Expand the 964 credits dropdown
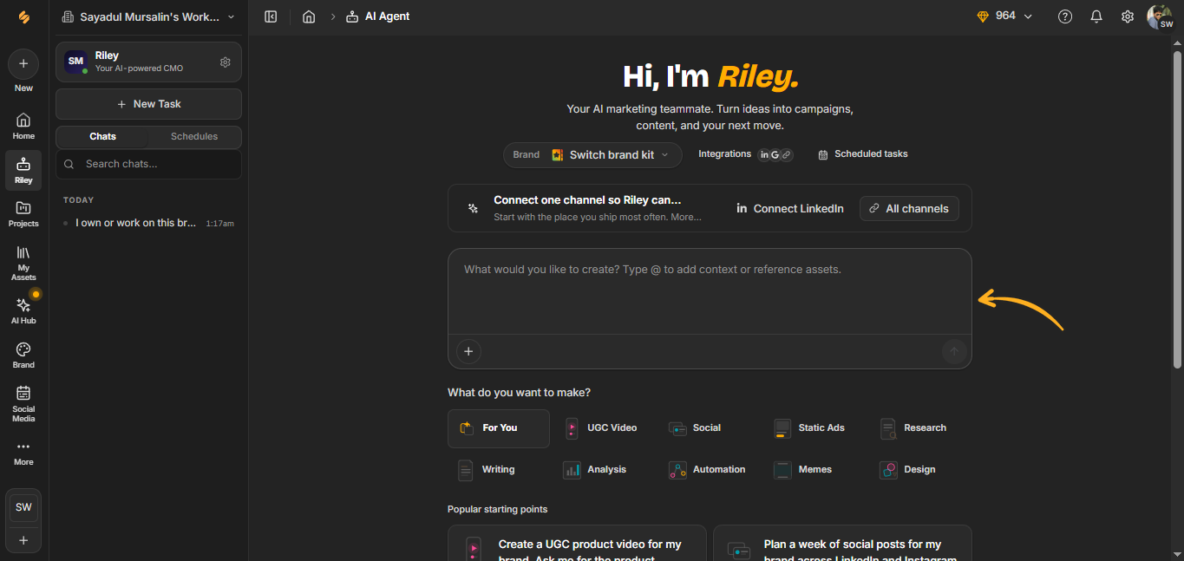The image size is (1184, 561). tap(1005, 16)
